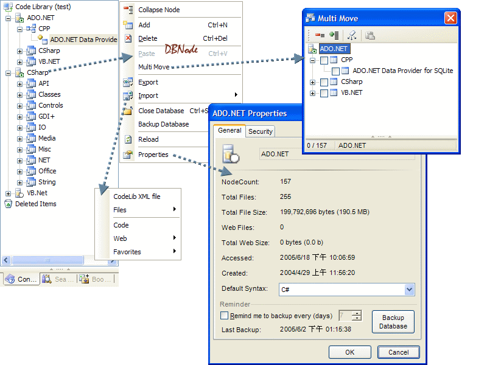Click Cancel in ADO.NET Properties

coord(399,352)
